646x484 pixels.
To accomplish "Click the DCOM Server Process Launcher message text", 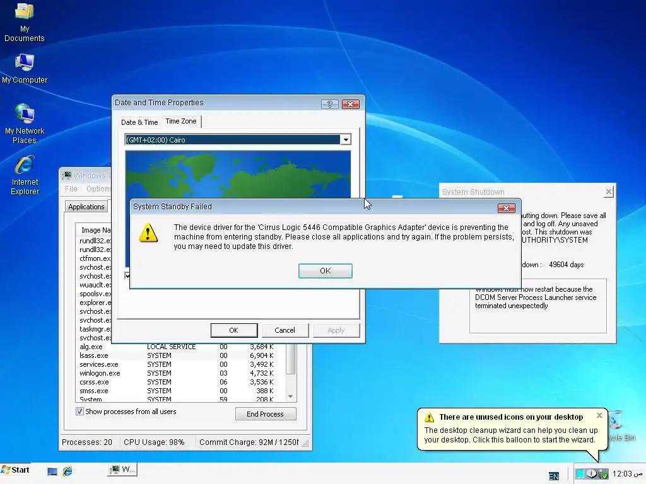I will click(536, 297).
